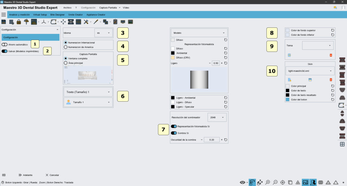This screenshot has height=186, width=347.
Task: Click the red delete skin icon
Action: point(331,80)
